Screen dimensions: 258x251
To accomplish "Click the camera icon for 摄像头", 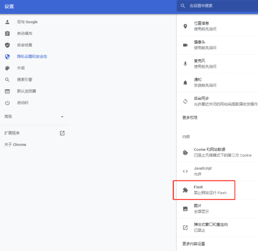I will tap(185, 45).
